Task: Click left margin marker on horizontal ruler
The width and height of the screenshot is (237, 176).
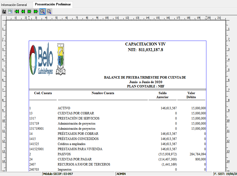Action: pos(29,18)
